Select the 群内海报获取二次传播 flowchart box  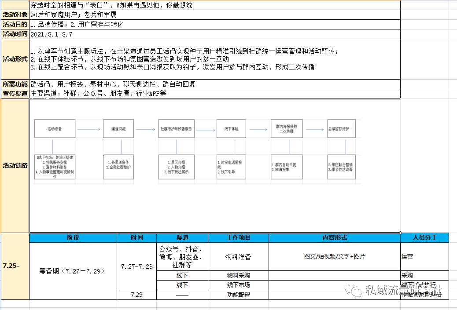tap(287, 129)
